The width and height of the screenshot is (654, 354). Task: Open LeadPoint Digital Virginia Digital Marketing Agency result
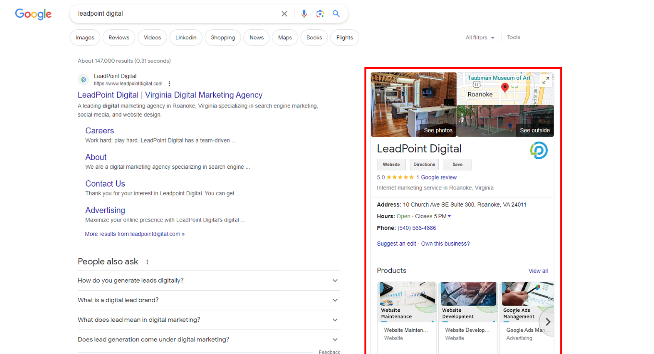[170, 95]
